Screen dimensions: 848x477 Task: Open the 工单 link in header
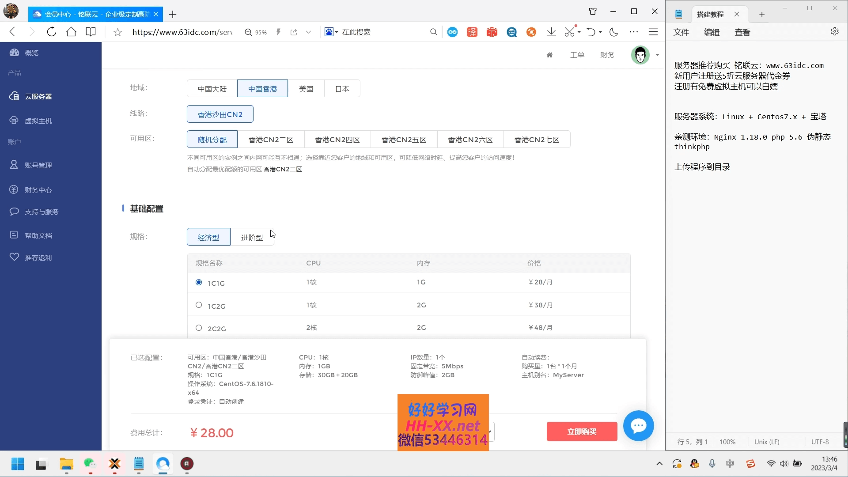click(577, 55)
